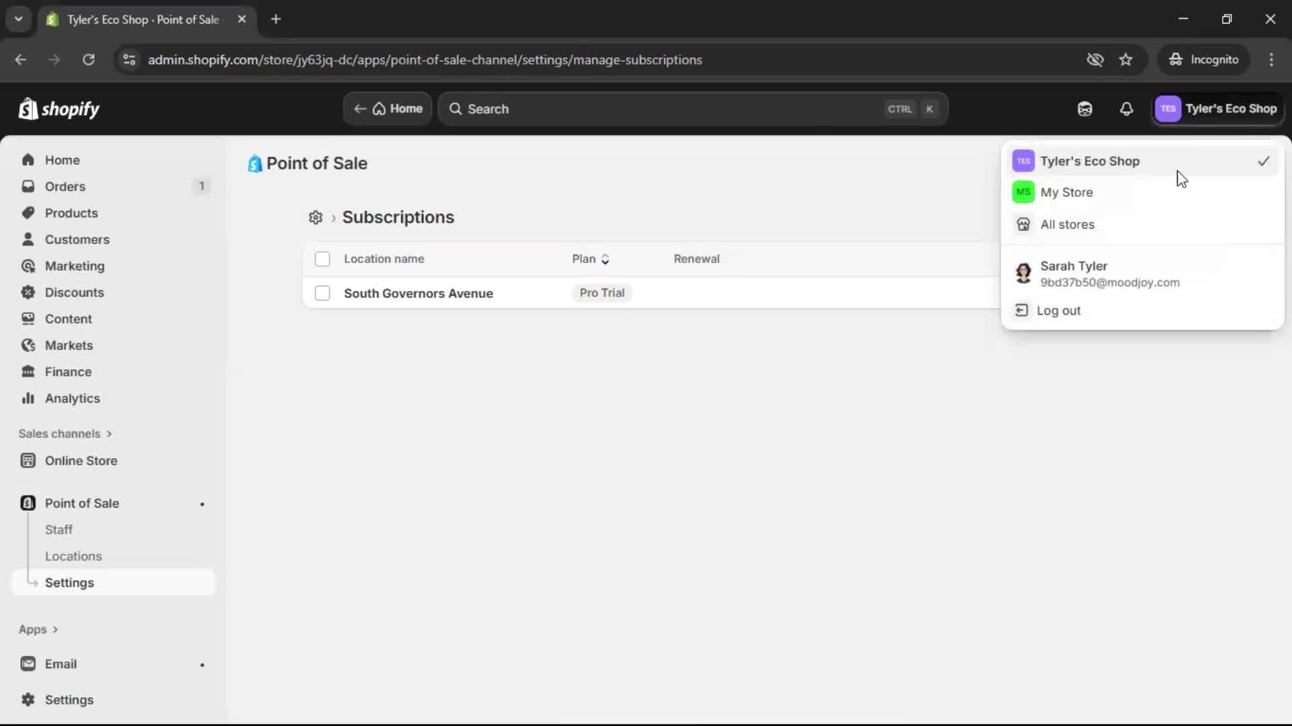Open the Content icon in sidebar
1292x726 pixels.
(28, 319)
